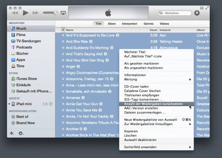Image resolution: width=222 pixels, height=158 pixels.
Task: Choose ID3-Tags konvertieren
Action: [x=156, y=100]
